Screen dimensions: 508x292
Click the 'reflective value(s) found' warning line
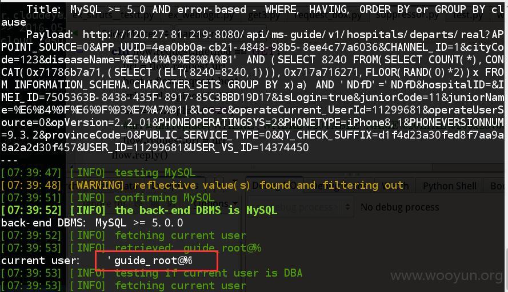click(203, 185)
